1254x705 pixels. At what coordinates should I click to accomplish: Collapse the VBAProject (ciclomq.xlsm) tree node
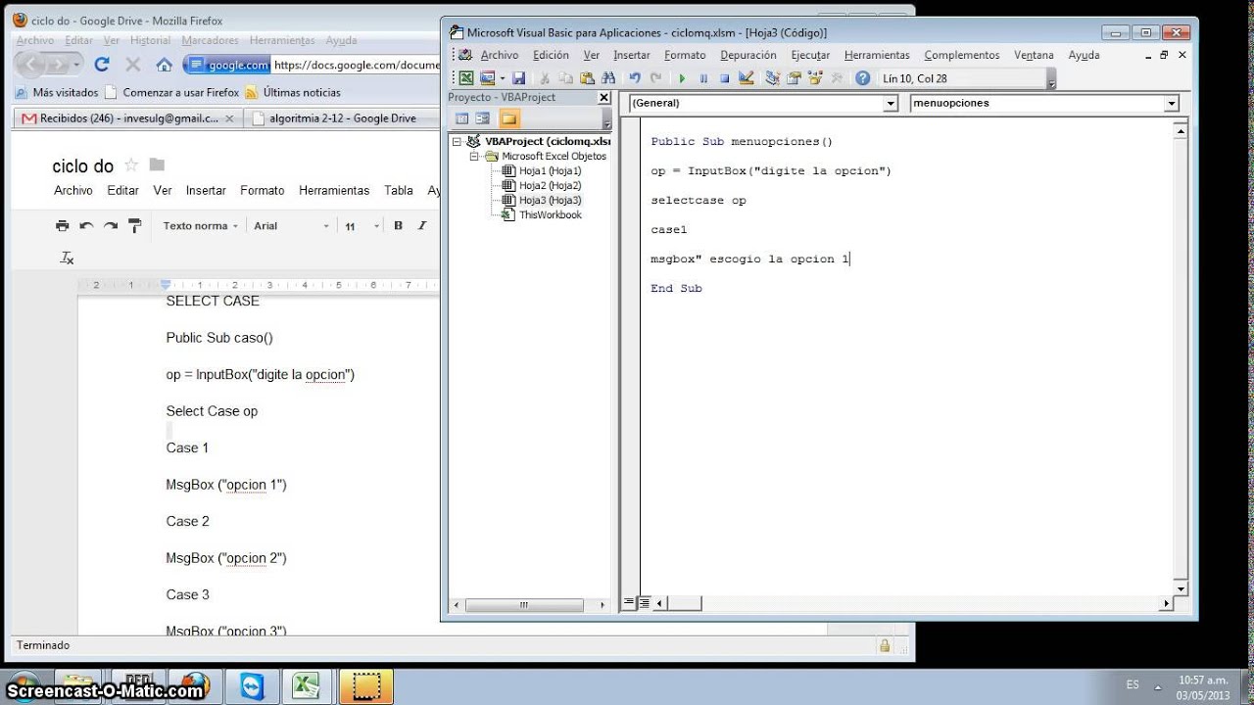coord(457,141)
